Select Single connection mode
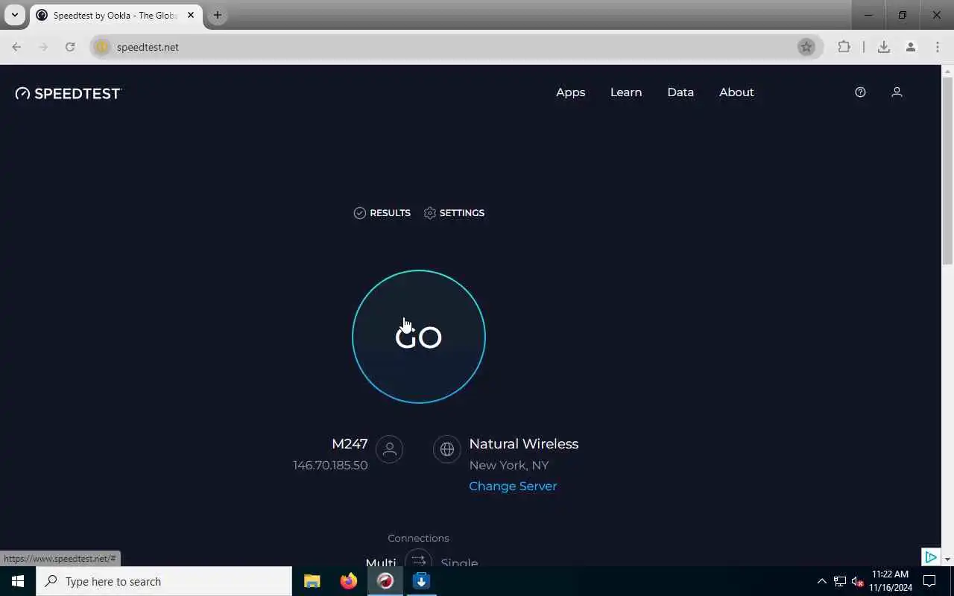The image size is (954, 596). point(459,562)
